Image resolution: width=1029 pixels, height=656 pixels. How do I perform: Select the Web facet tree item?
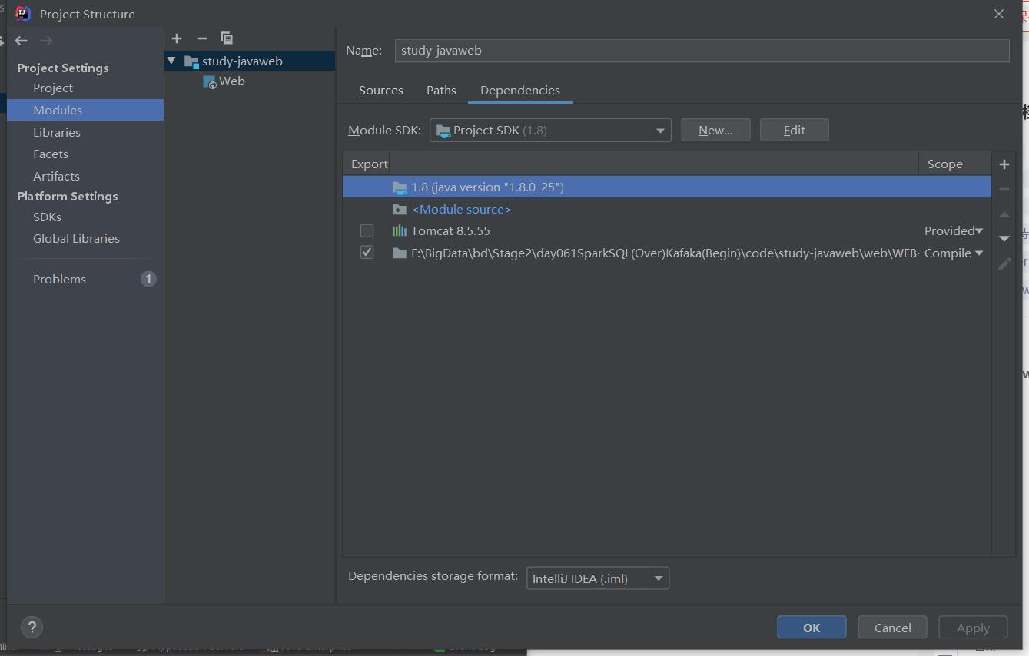tap(231, 81)
